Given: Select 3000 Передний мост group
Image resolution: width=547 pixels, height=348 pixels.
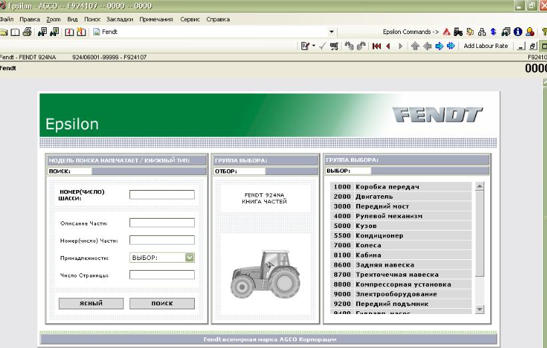Looking at the screenshot, I should tap(401, 207).
